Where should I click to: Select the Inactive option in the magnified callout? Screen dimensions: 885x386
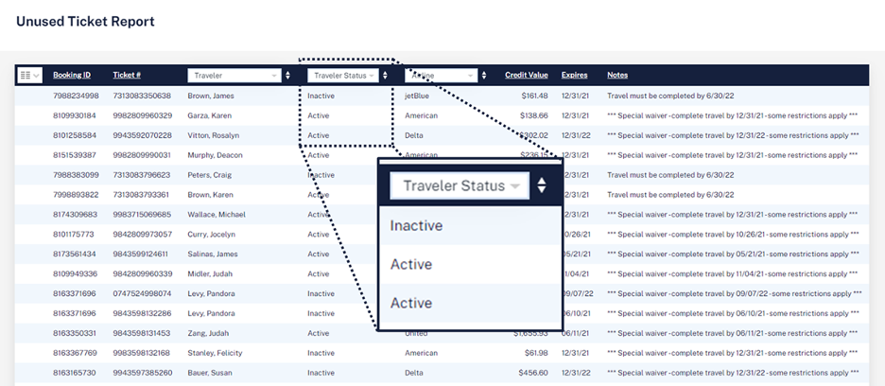click(416, 226)
